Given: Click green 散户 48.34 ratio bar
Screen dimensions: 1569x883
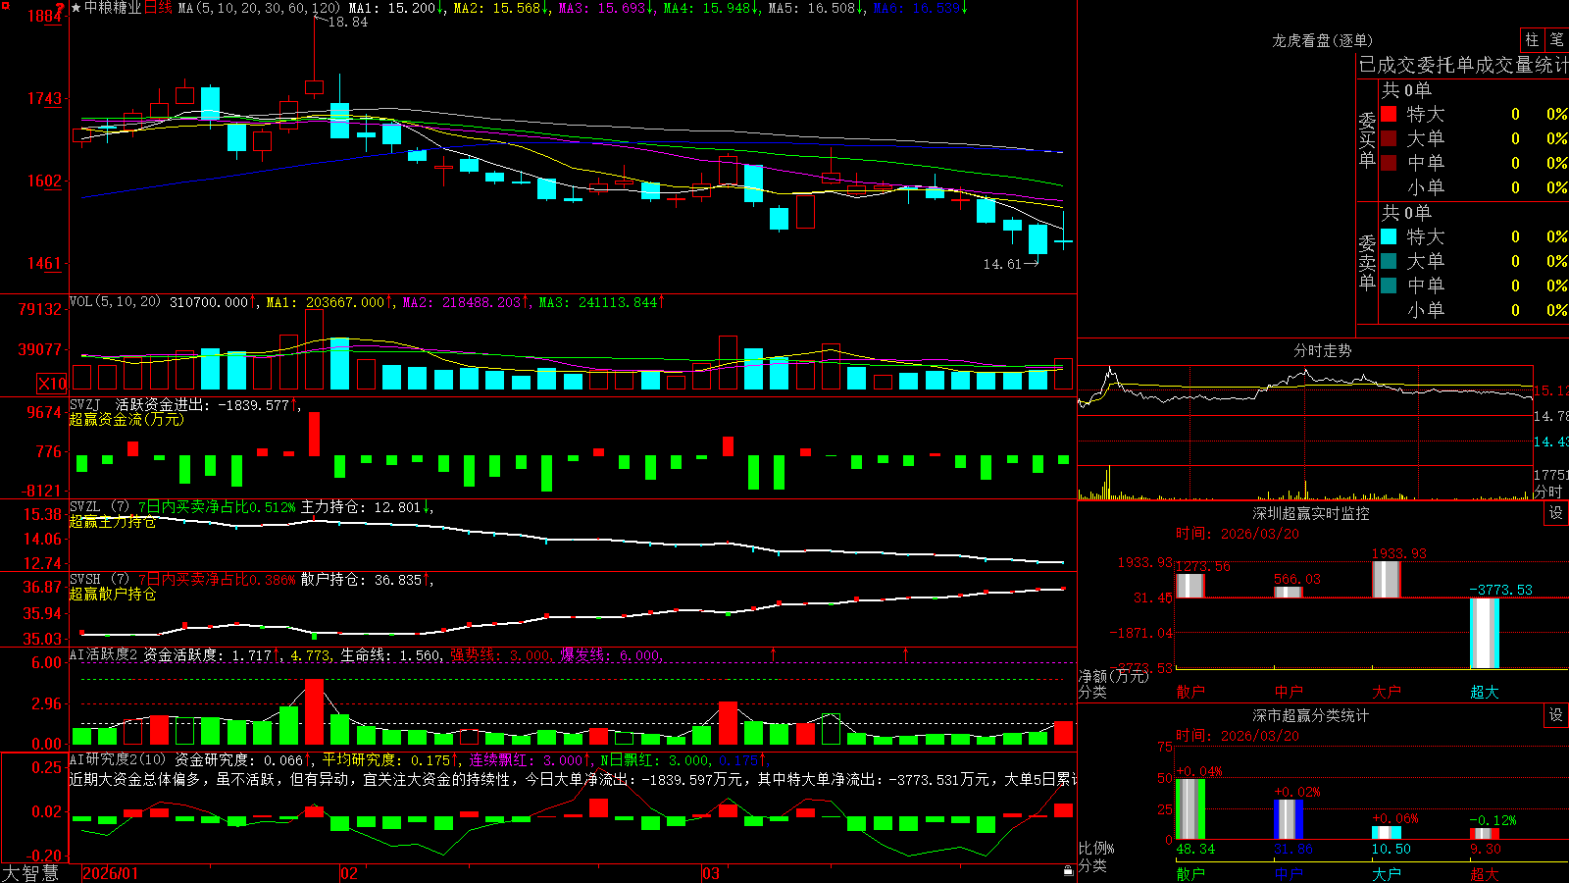Looking at the screenshot, I should 1190,809.
